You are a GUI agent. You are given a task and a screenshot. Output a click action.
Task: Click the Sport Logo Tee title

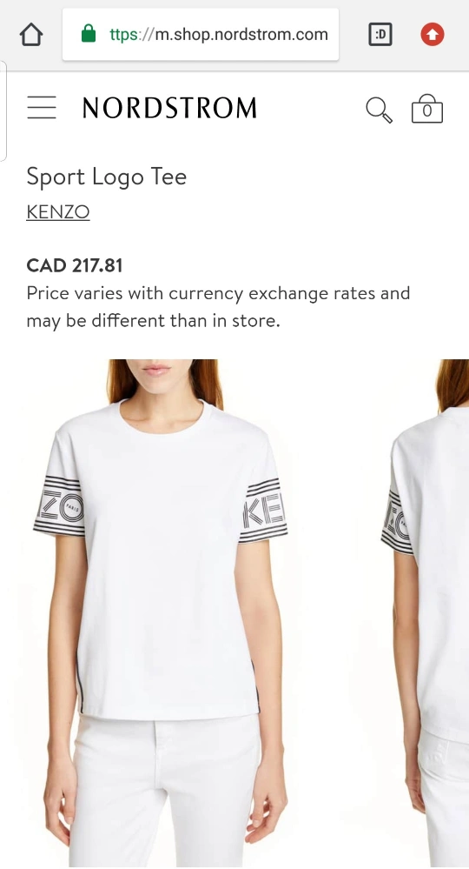pos(106,177)
